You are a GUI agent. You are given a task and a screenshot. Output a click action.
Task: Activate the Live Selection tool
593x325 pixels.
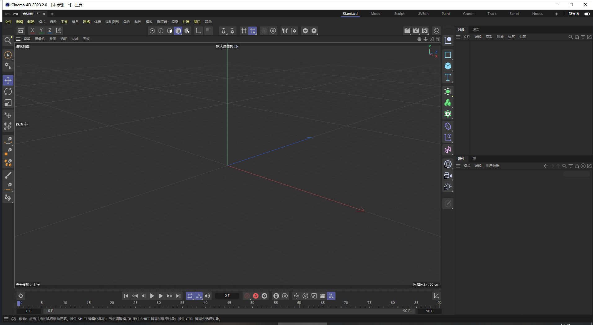(8, 55)
